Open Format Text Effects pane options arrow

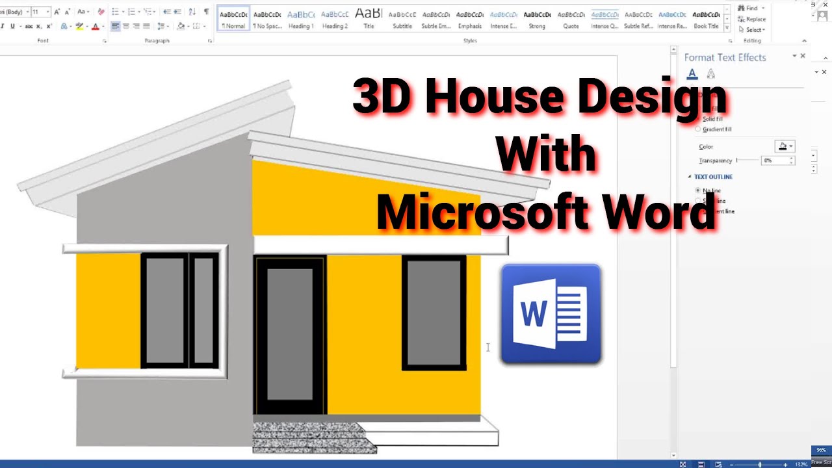(794, 57)
